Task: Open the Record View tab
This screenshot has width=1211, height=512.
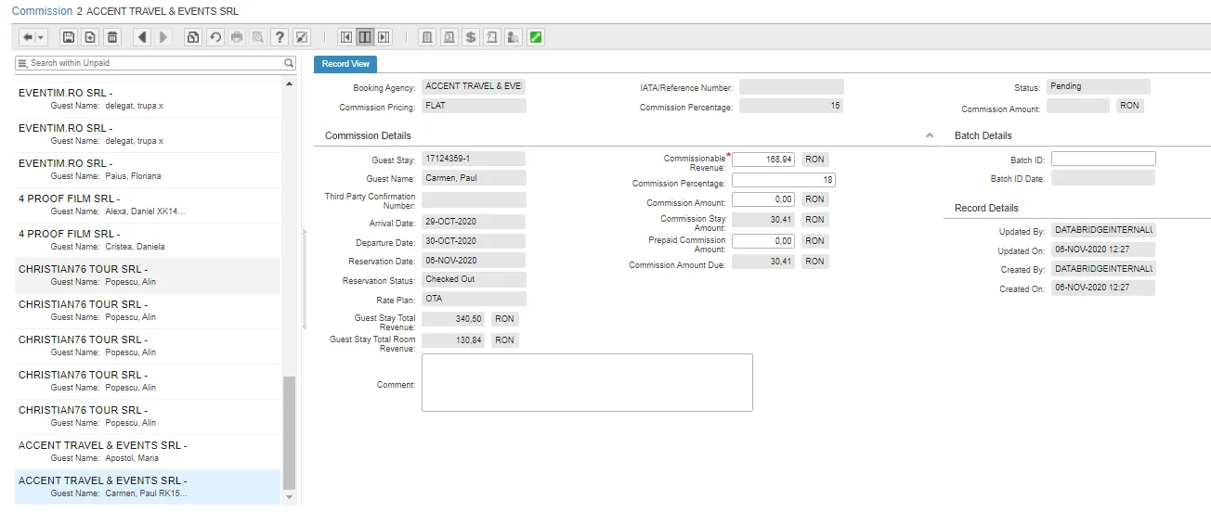Action: [x=345, y=64]
